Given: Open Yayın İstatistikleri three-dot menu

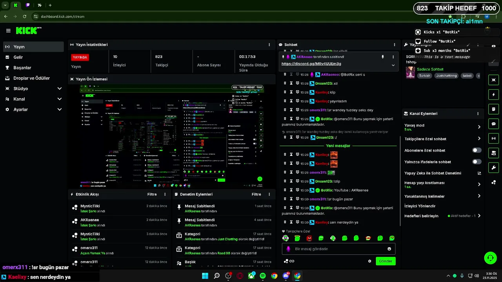Looking at the screenshot, I should pos(269,45).
